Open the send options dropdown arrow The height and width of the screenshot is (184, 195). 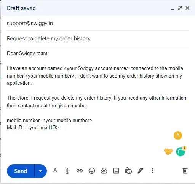(40, 171)
